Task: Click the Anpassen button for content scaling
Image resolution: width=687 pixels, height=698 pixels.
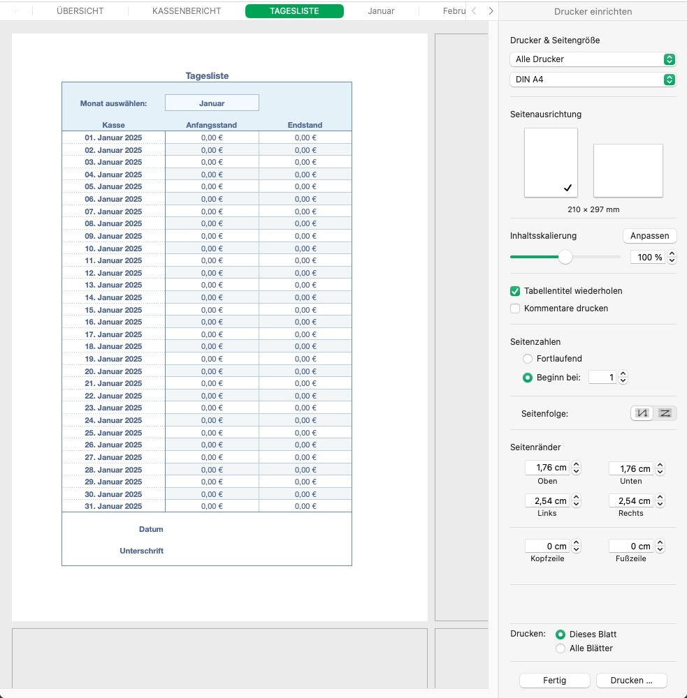Action: [x=649, y=235]
